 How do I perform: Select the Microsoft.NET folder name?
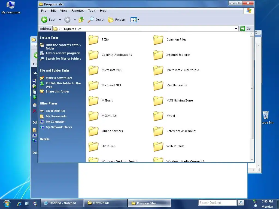[111, 85]
